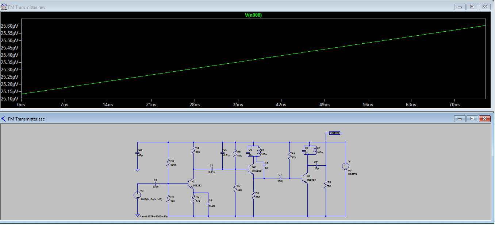Screen dimensions: 495x225
Task: Click capacitor C3 between Q1 and Q2
Action: pyautogui.click(x=211, y=169)
